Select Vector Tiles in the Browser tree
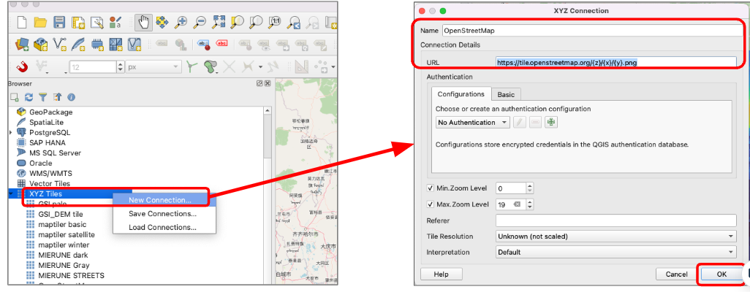The image size is (750, 292). point(50,183)
